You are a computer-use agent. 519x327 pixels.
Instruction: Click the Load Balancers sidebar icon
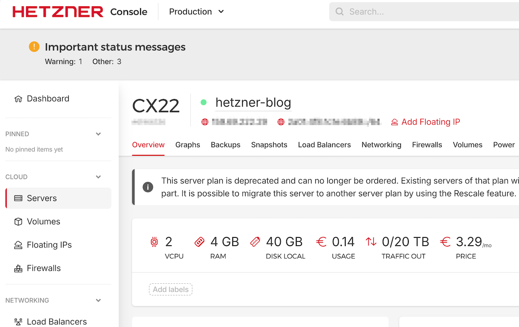tap(18, 322)
